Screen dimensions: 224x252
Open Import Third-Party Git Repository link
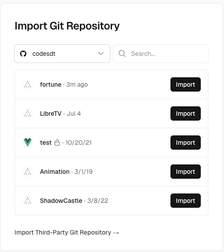pos(67,232)
